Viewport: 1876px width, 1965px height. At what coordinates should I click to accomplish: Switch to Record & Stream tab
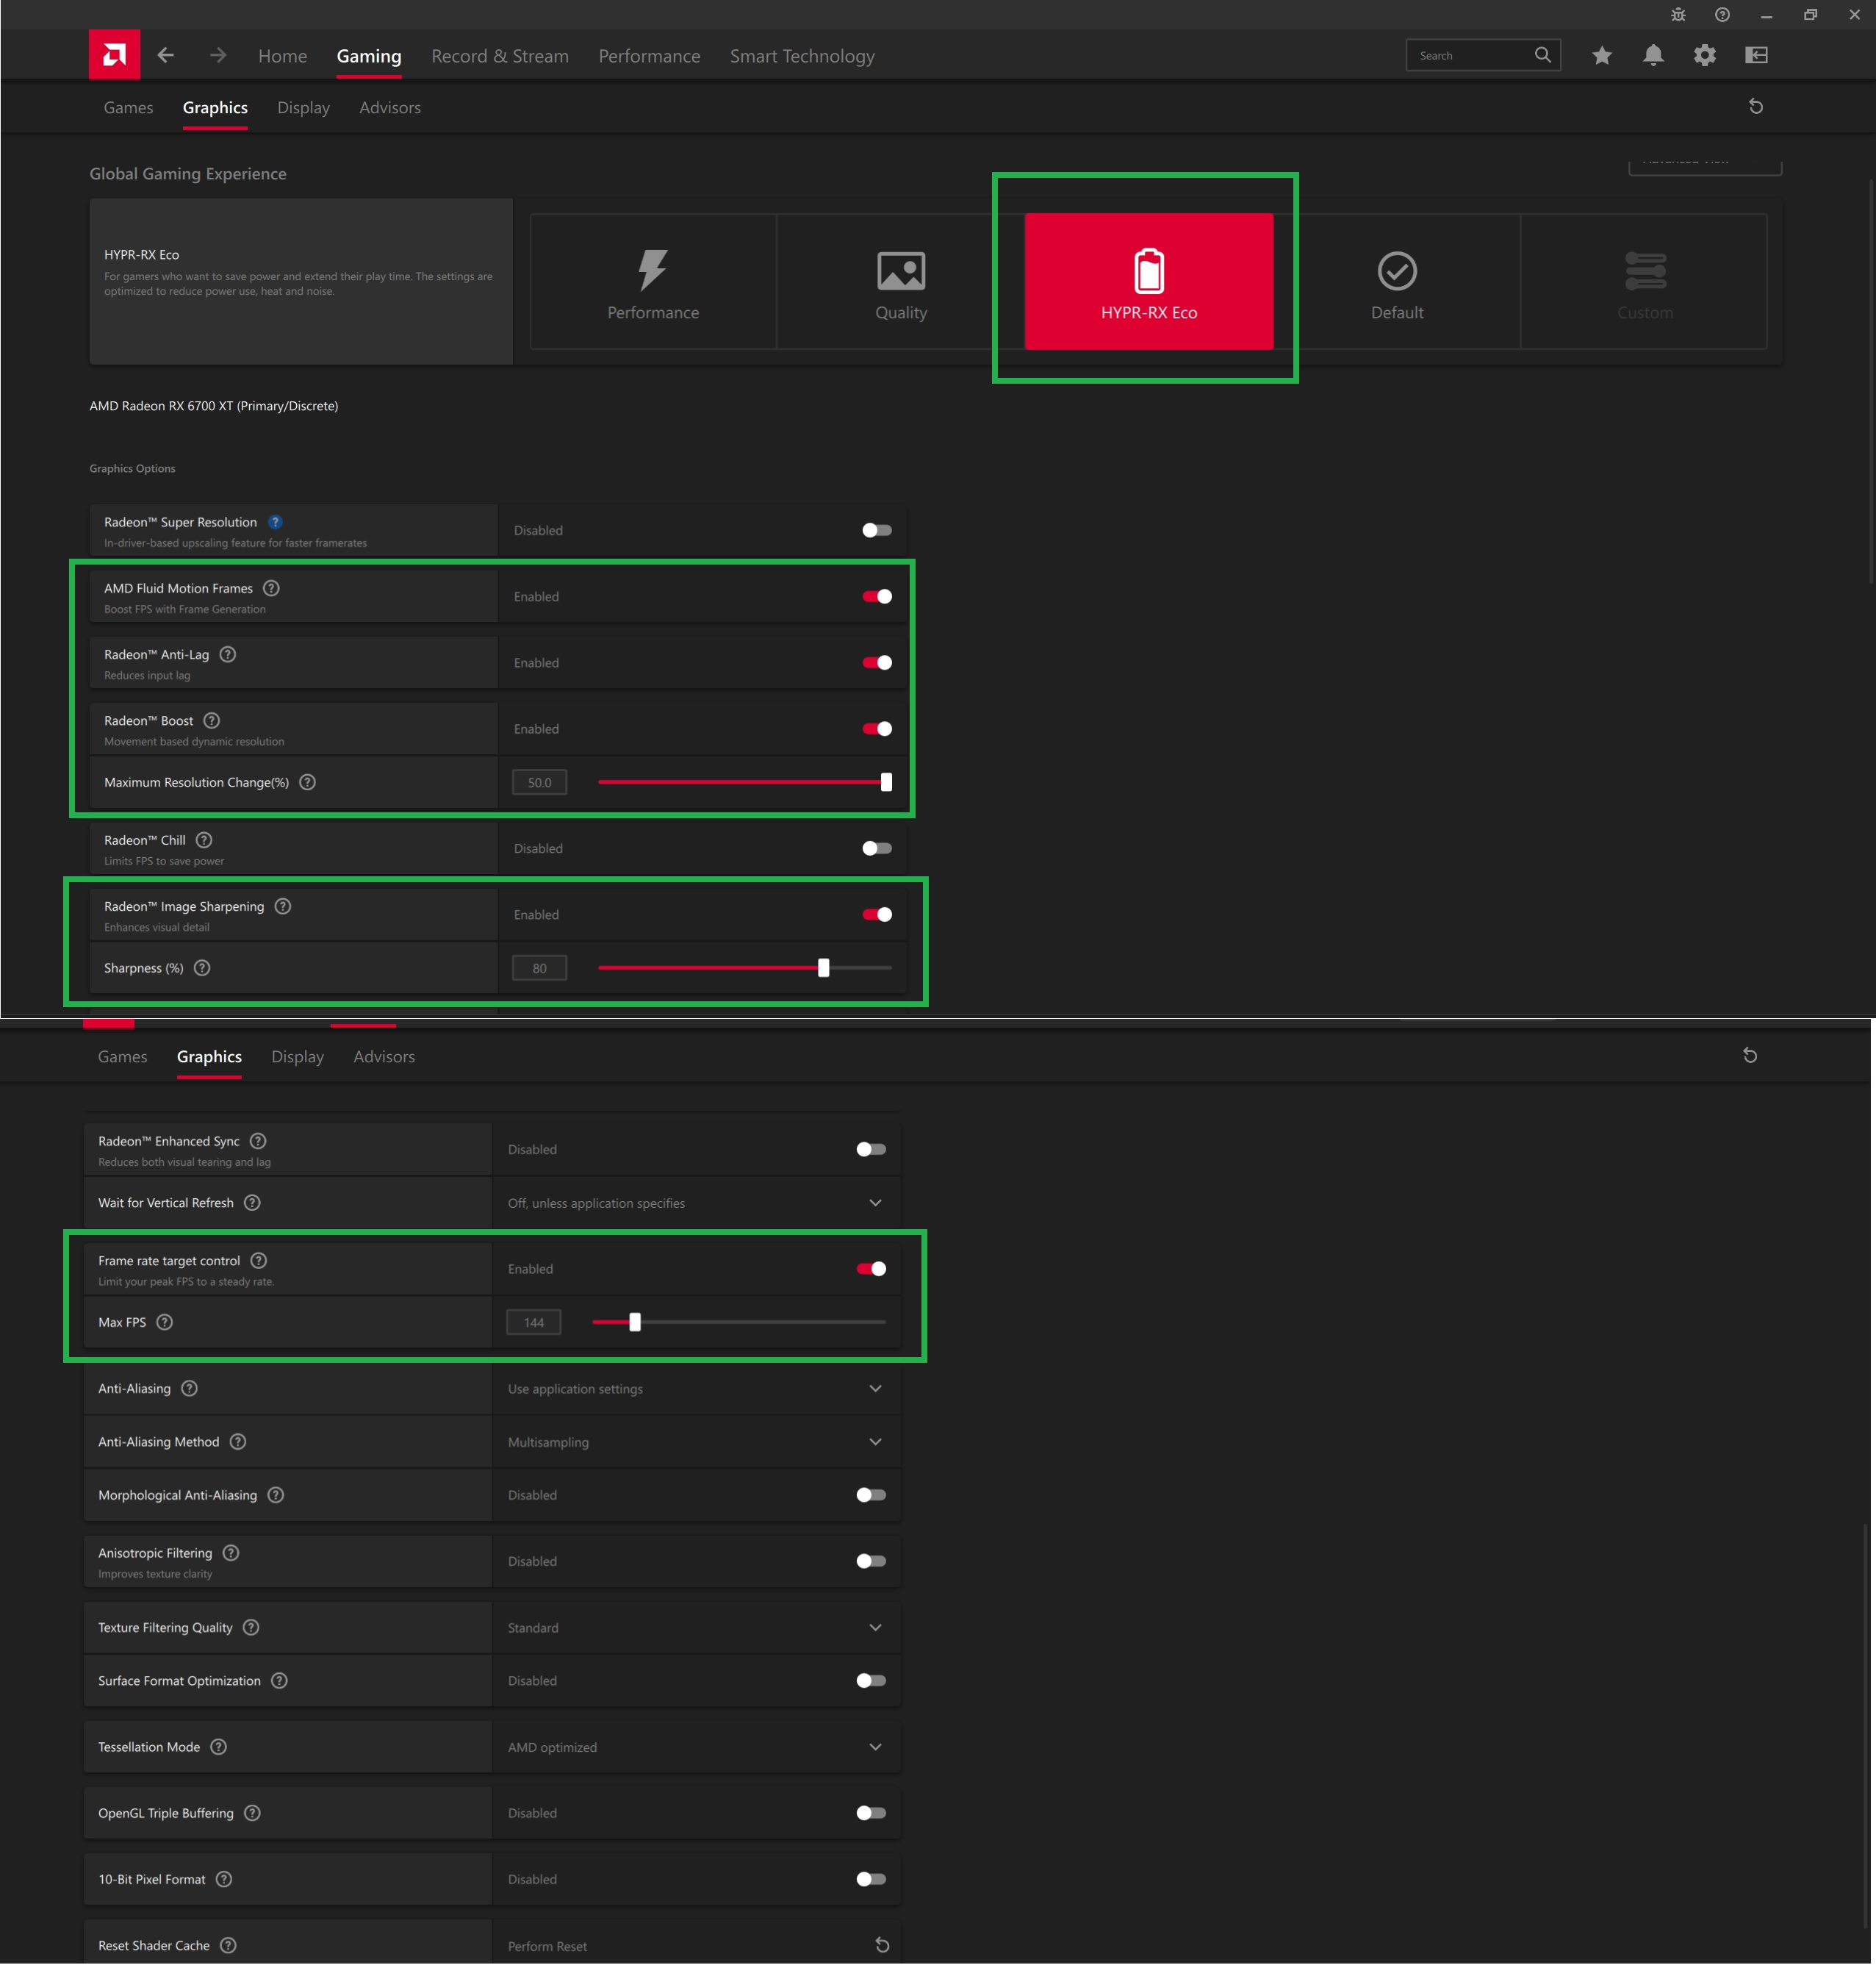tap(500, 56)
